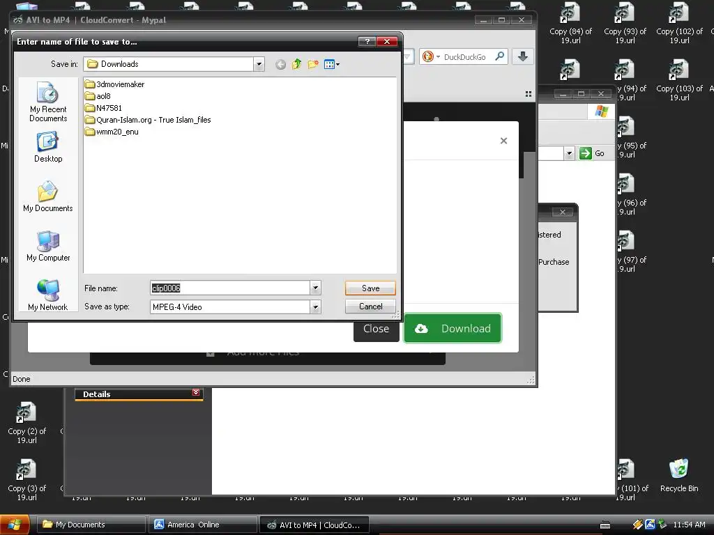Screen dimensions: 714x535
Task: Switch to America Online taskbar item
Action: pyautogui.click(x=202, y=525)
